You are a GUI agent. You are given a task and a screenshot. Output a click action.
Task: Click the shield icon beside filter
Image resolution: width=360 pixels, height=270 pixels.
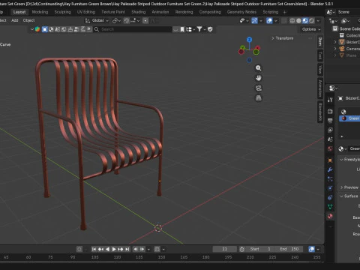(210, 29)
